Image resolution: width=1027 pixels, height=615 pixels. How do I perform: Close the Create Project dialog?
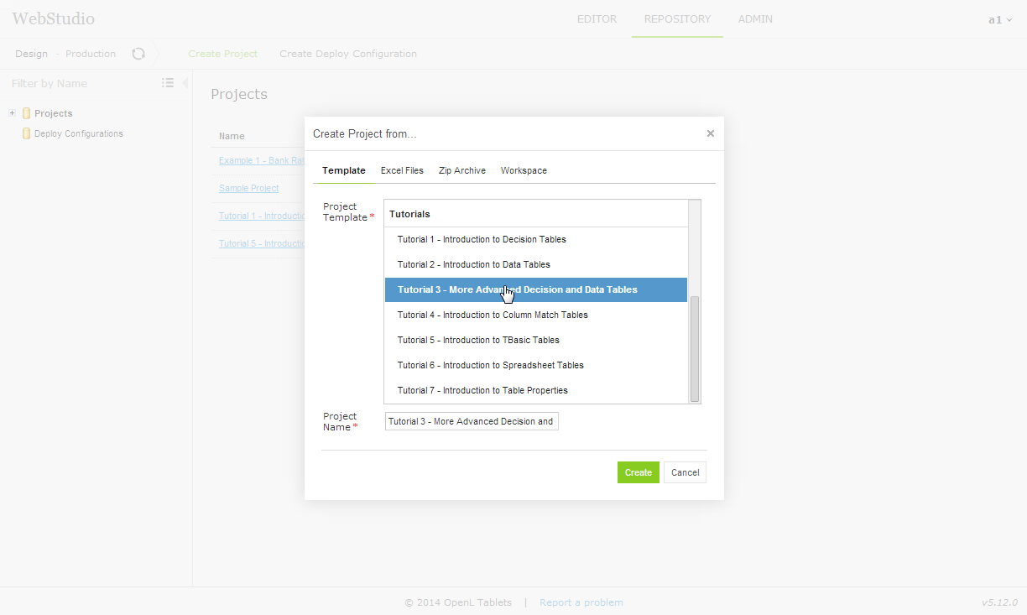pos(710,133)
